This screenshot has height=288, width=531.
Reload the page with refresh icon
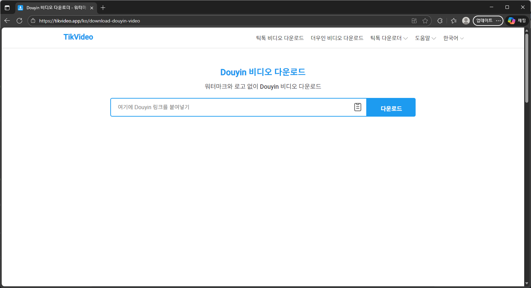click(x=19, y=21)
